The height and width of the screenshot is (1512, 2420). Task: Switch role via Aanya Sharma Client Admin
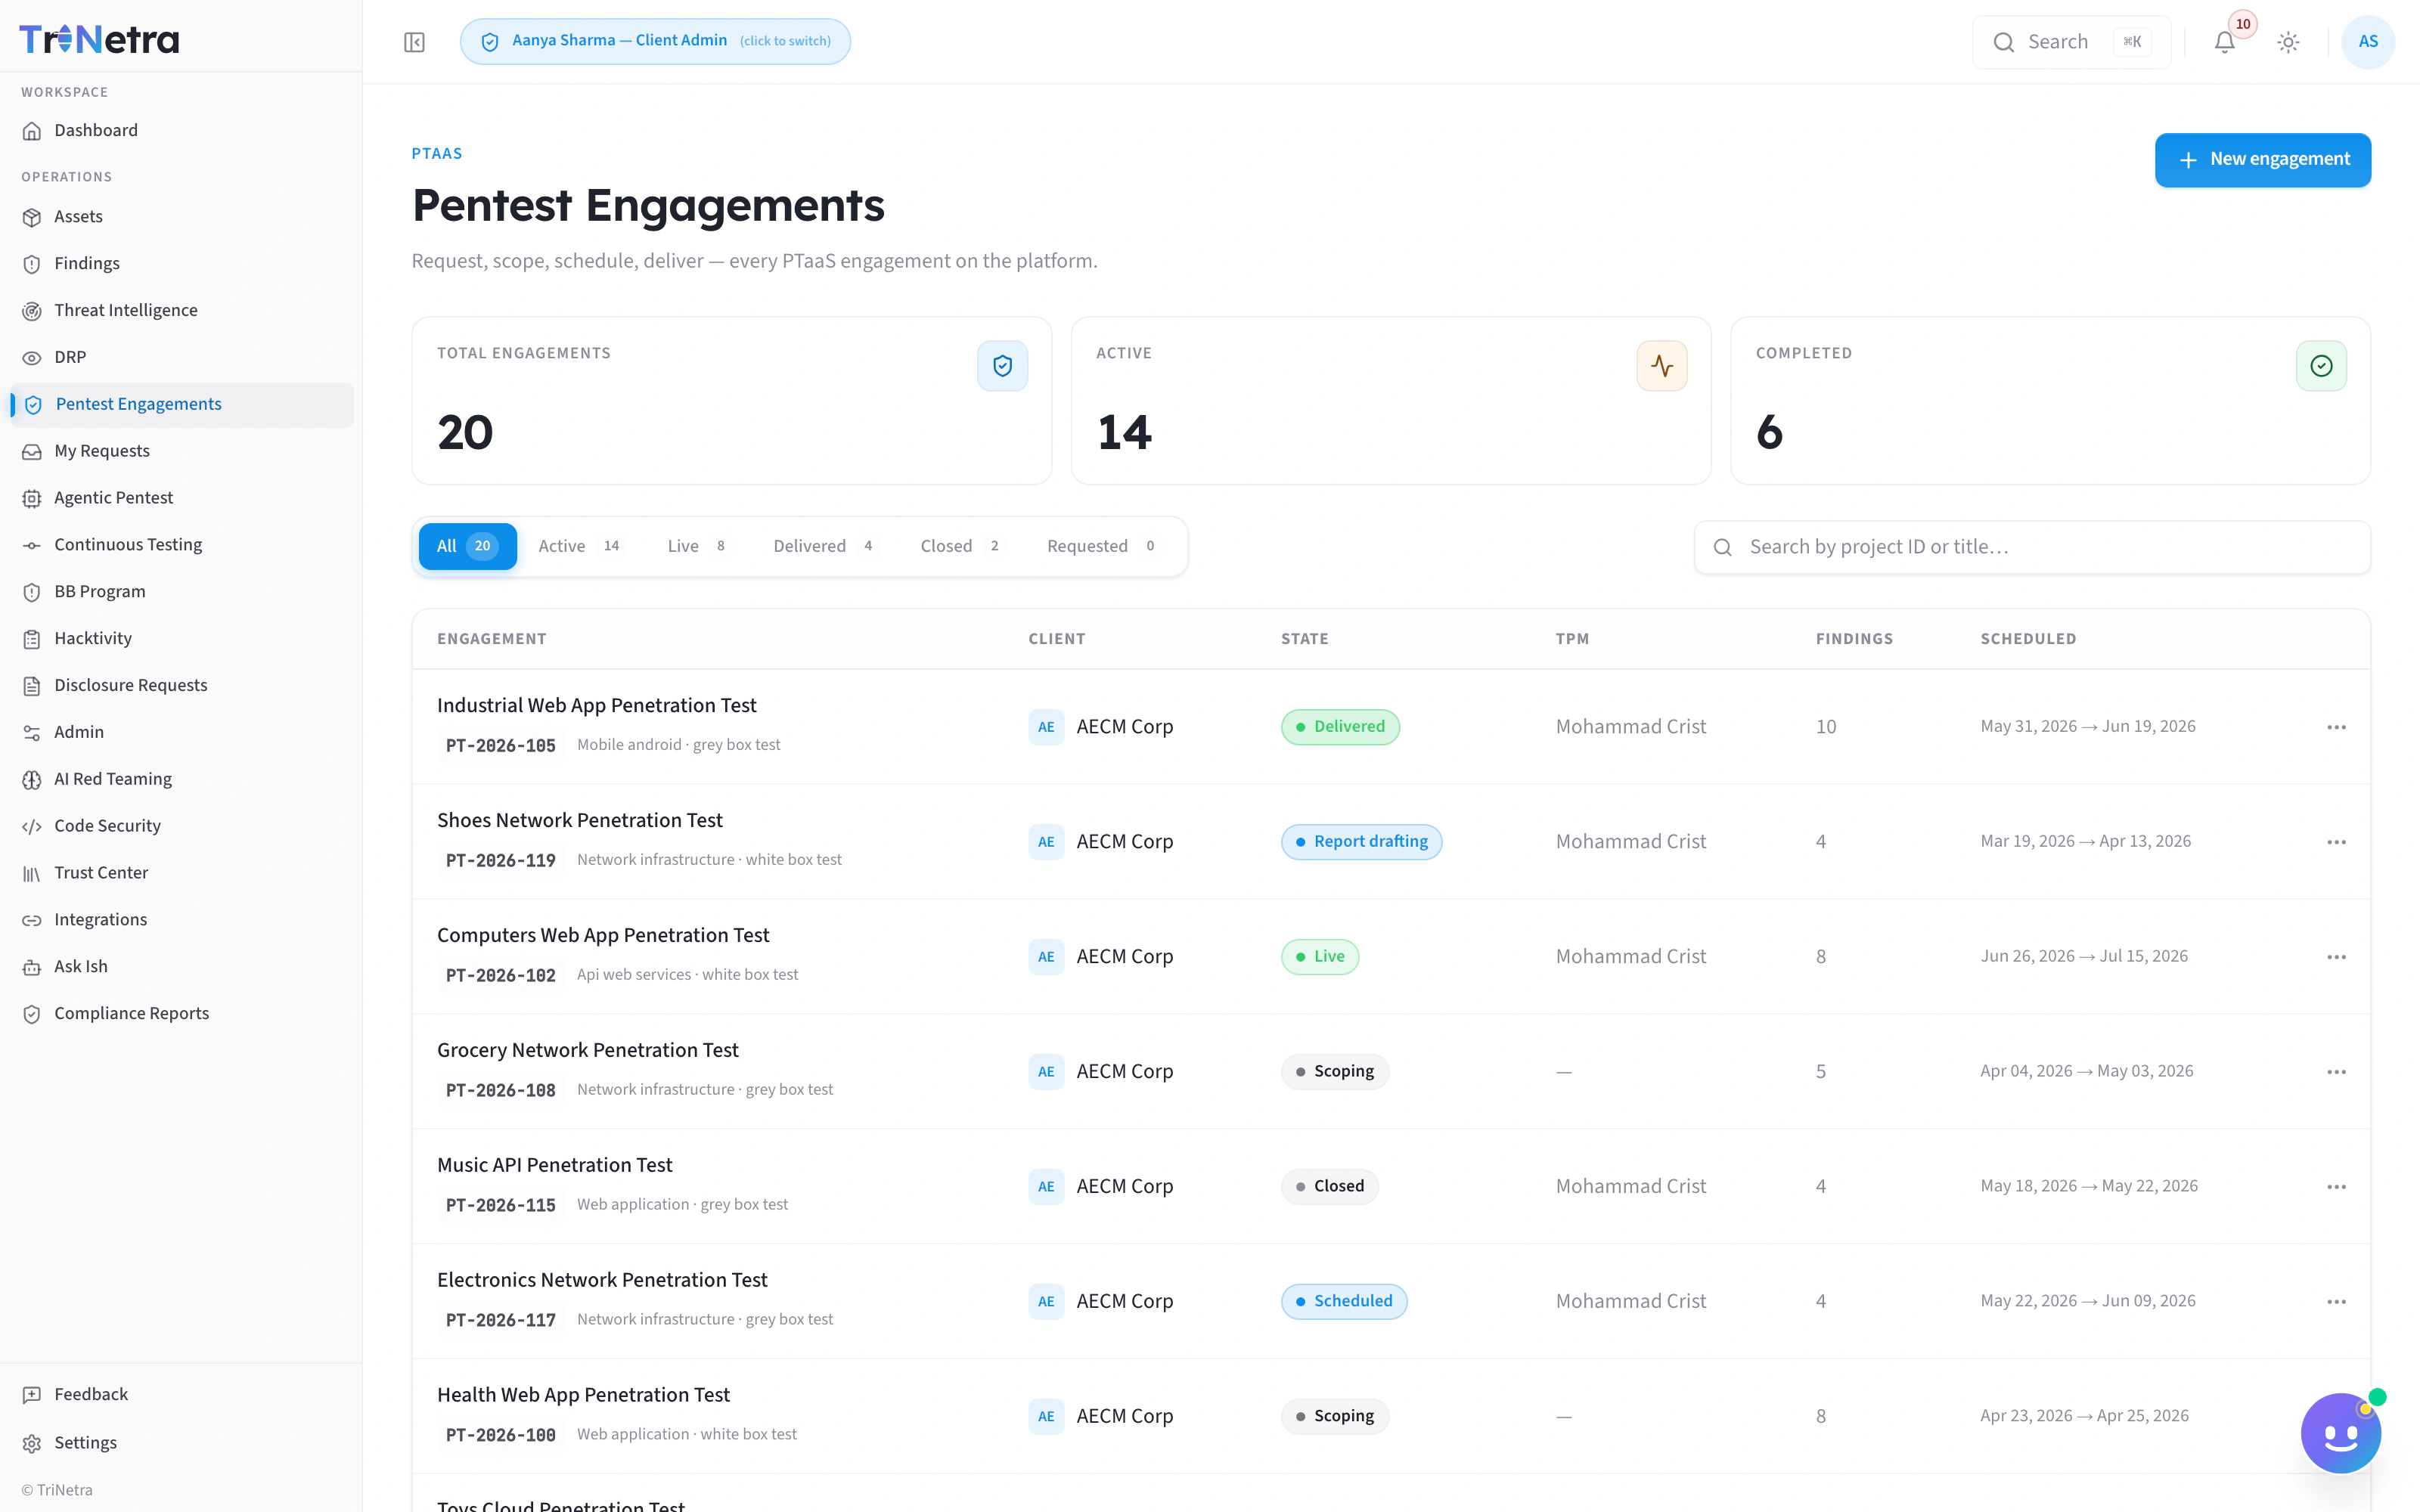pyautogui.click(x=655, y=42)
